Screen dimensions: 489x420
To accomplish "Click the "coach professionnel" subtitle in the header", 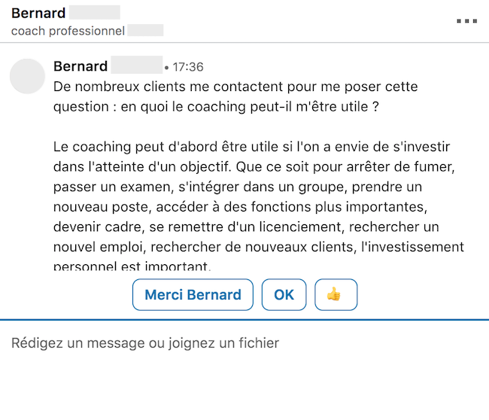I will [68, 31].
